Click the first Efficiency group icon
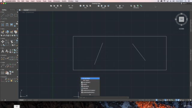192x108 pixels. pos(131,6)
